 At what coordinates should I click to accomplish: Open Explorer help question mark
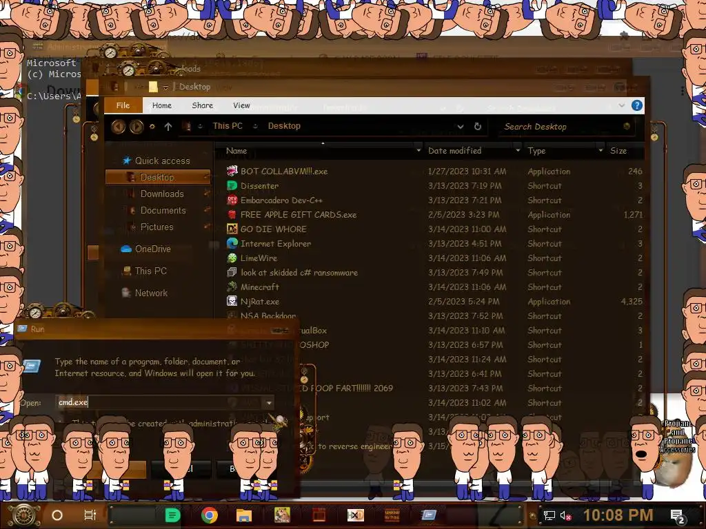[636, 105]
